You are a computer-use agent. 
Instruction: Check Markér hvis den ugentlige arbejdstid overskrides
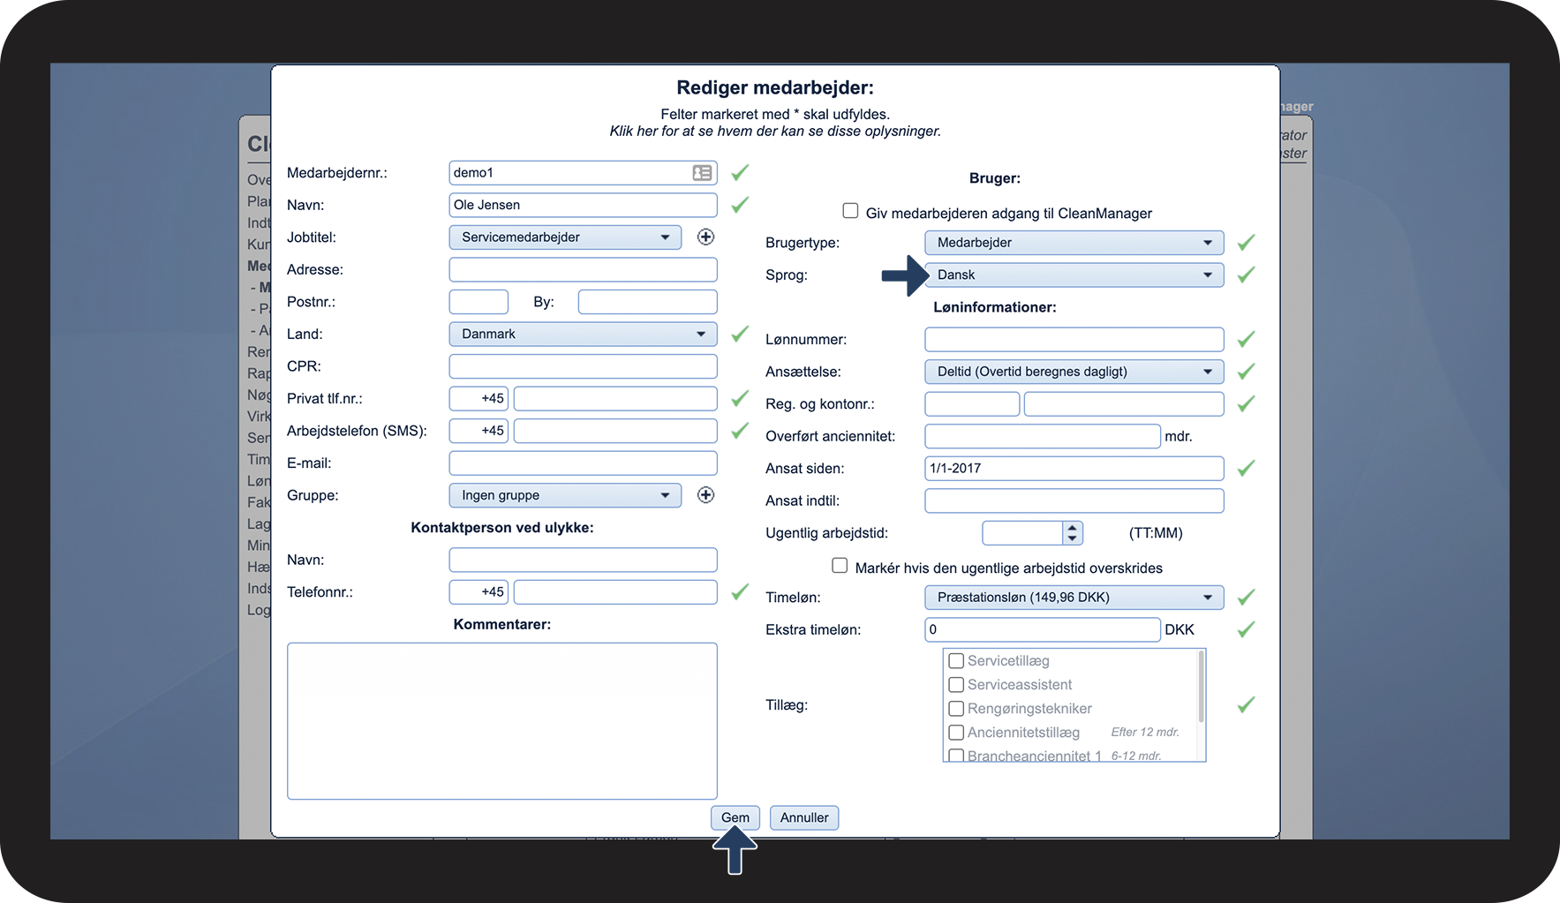840,566
